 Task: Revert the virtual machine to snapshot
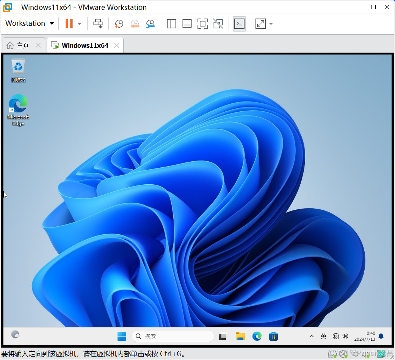tap(135, 24)
